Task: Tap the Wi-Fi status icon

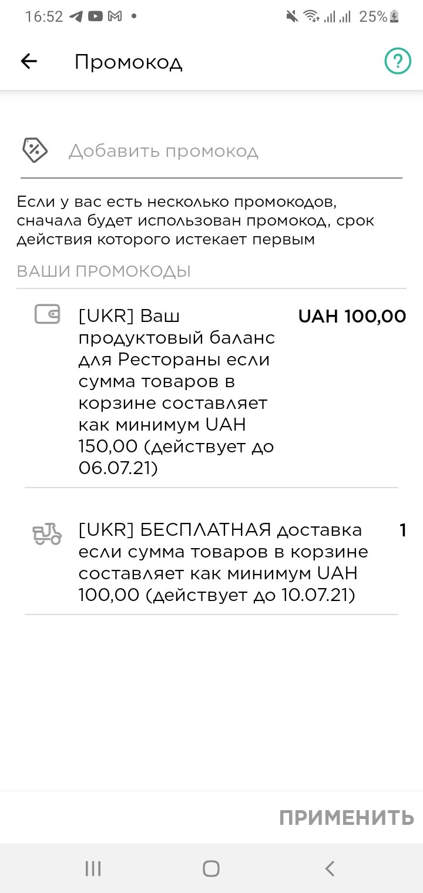Action: tap(311, 17)
